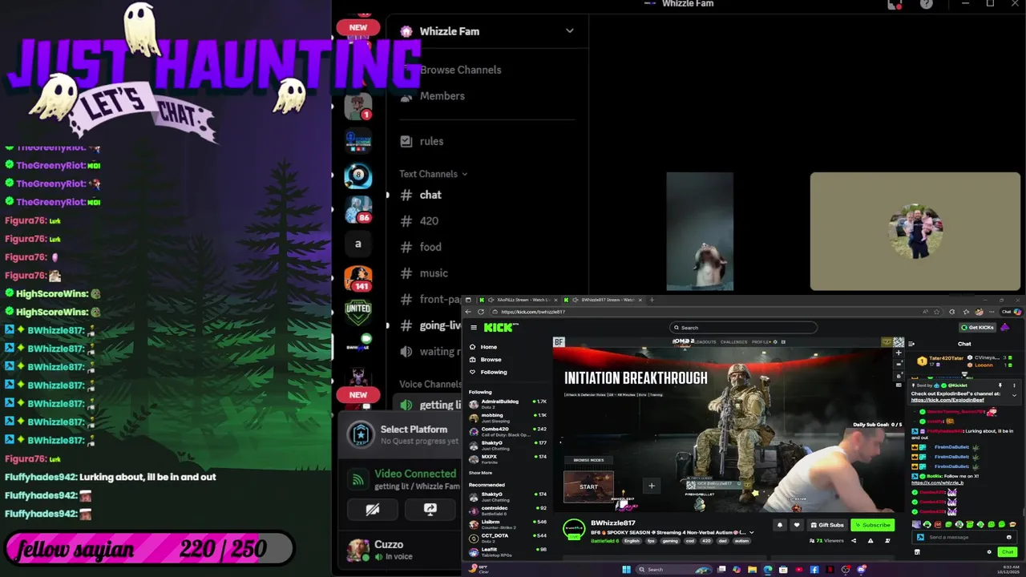Type in Send a message field

[965, 537]
